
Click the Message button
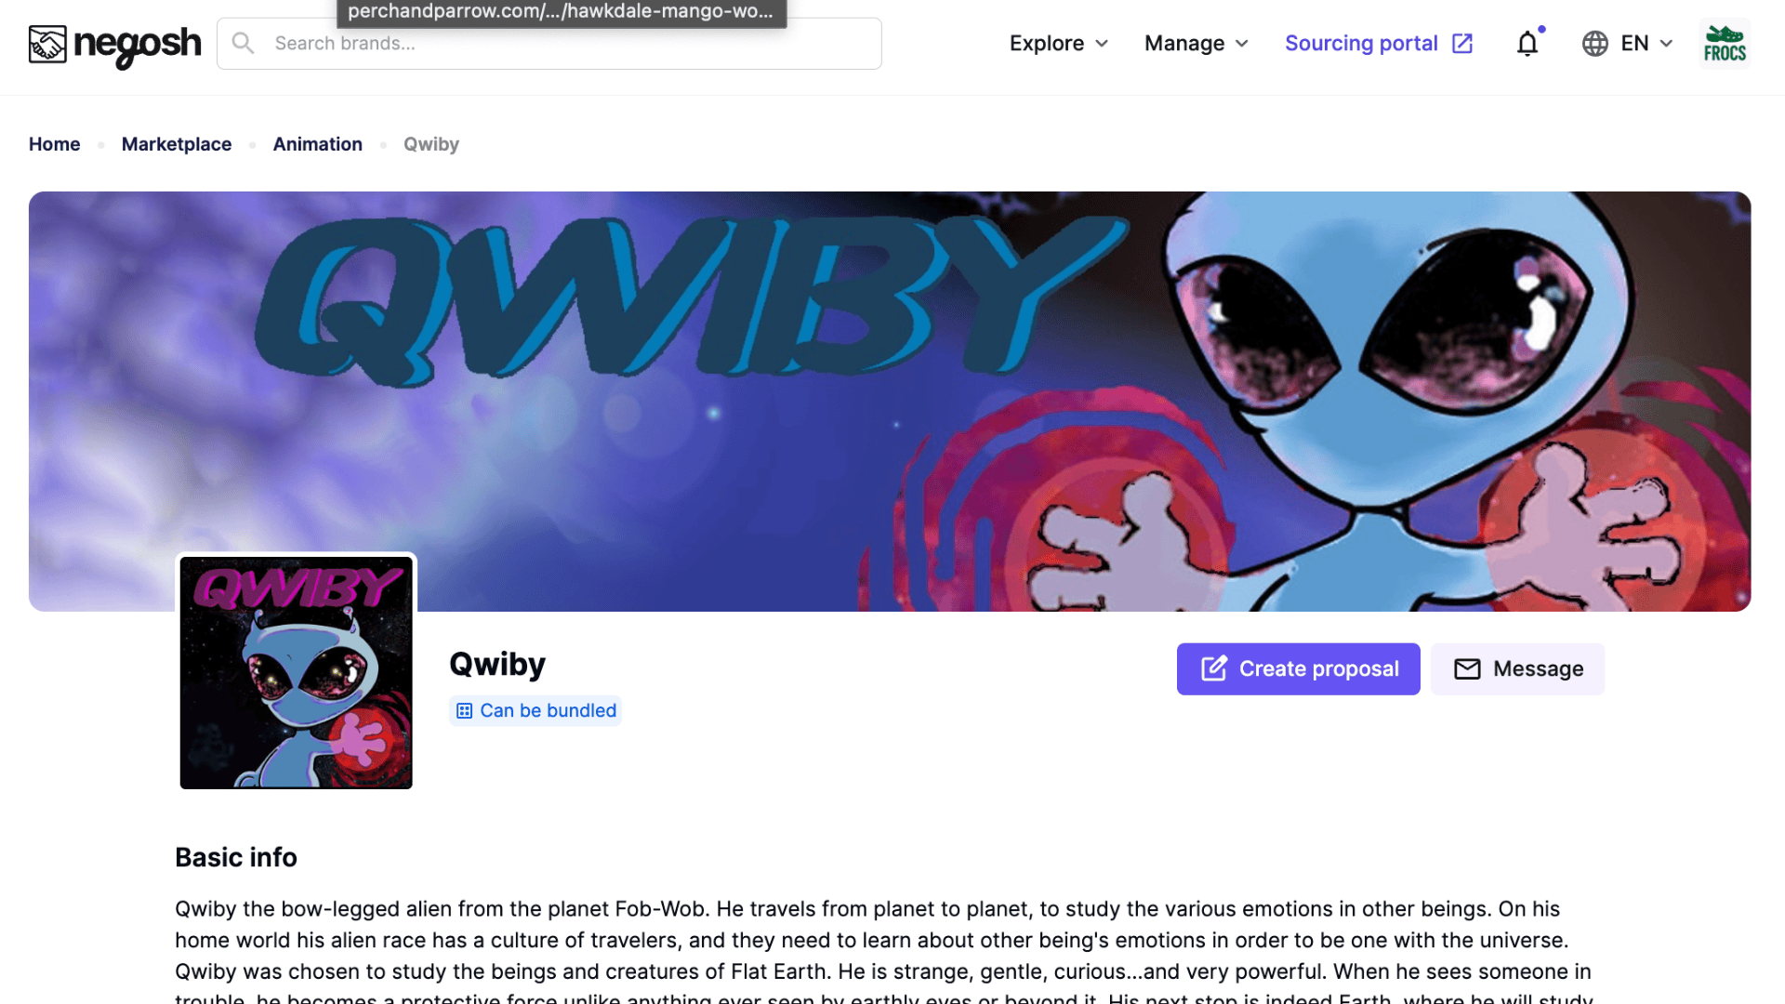1518,669
